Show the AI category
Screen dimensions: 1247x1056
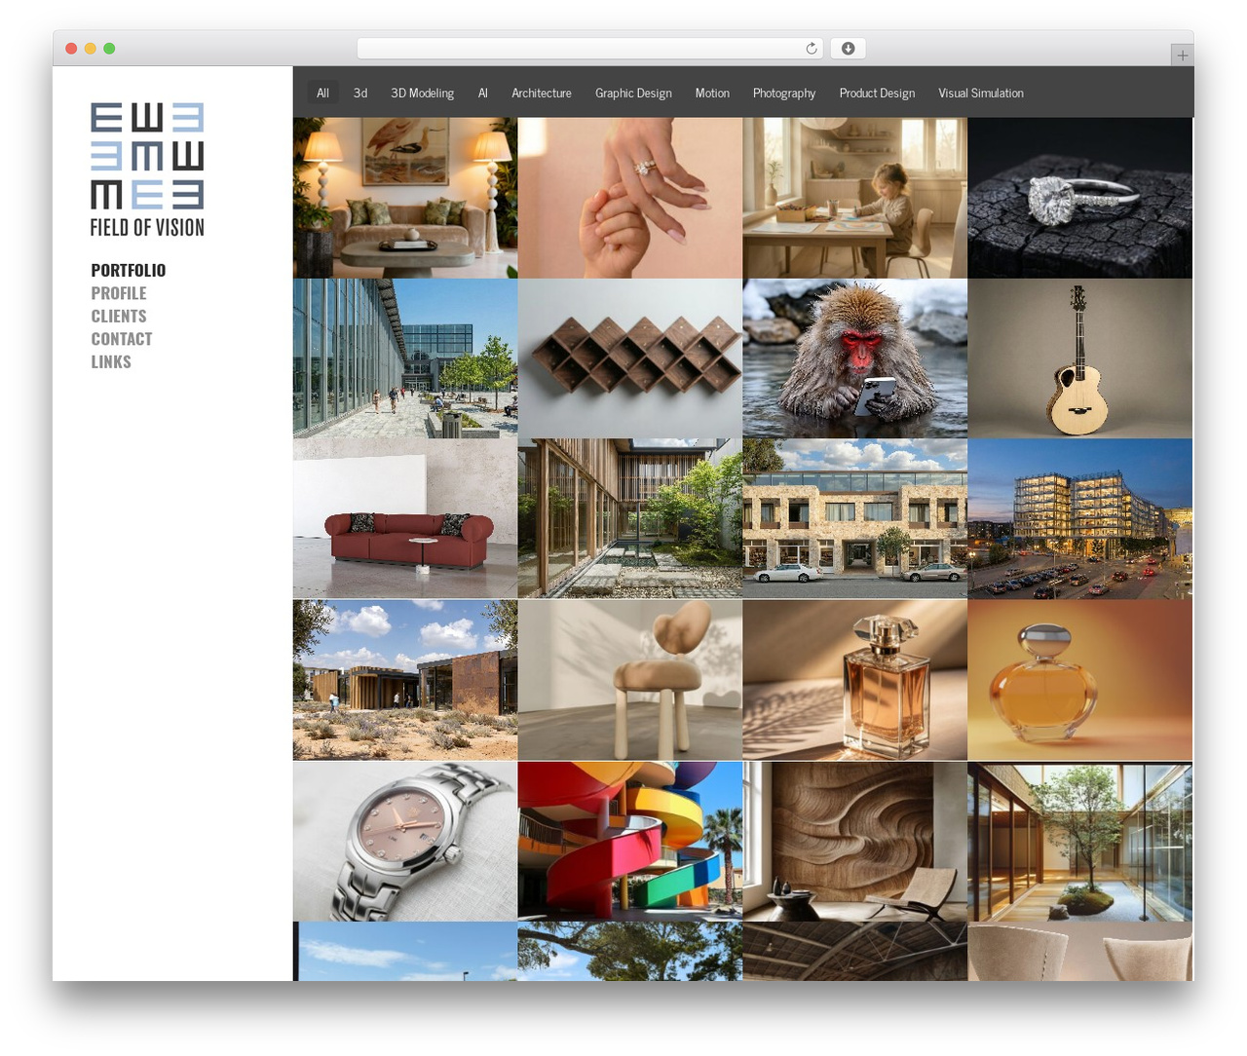tap(482, 93)
